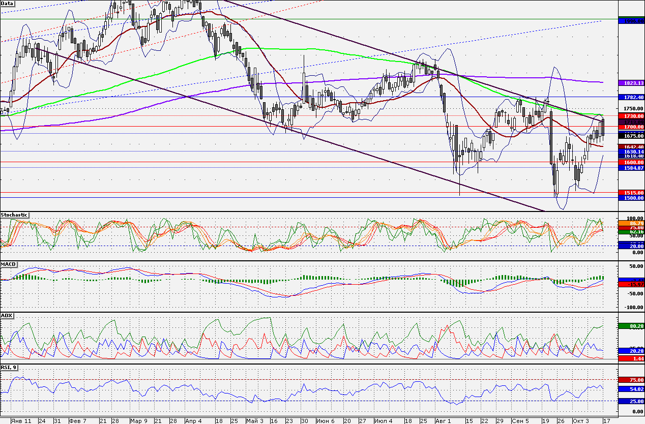Select the Stochastic indicator panel label

point(14,215)
